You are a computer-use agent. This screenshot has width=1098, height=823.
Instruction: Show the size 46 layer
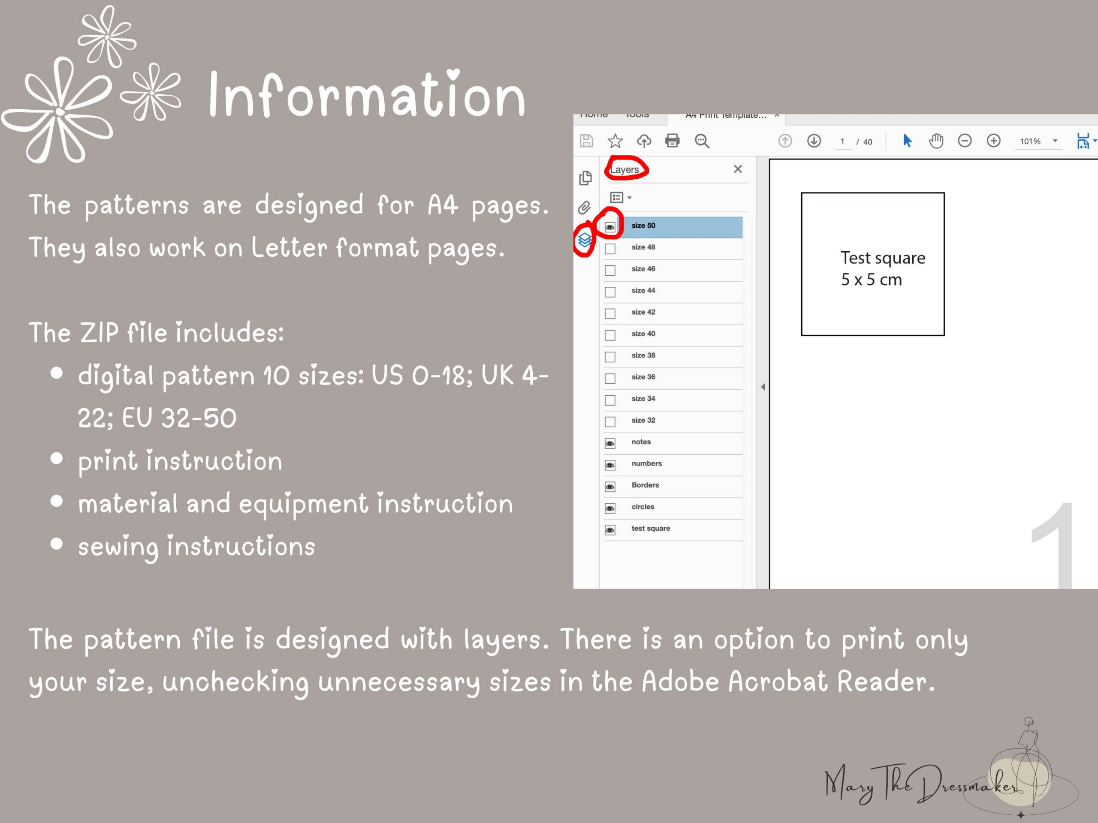point(610,270)
